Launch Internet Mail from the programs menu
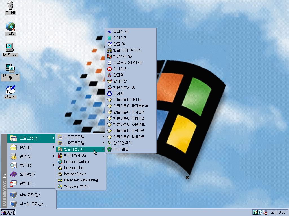The height and width of the screenshot is (216, 289). click(81, 168)
